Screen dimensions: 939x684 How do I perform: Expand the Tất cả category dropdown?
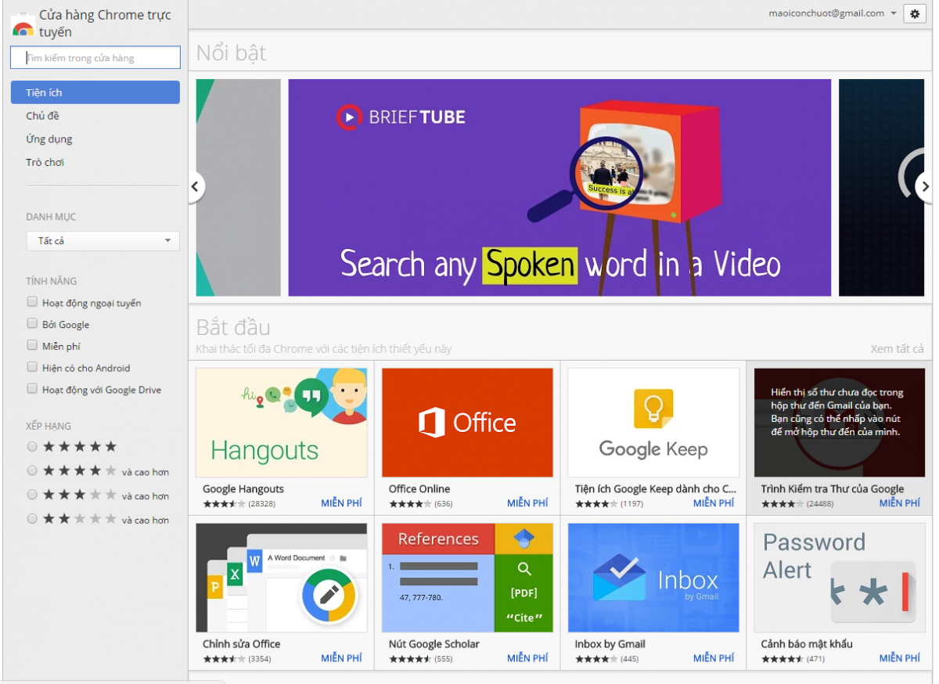pyautogui.click(x=103, y=241)
